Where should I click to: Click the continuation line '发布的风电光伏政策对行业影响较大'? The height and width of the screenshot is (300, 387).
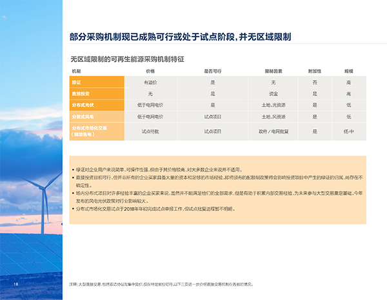click(x=112, y=201)
